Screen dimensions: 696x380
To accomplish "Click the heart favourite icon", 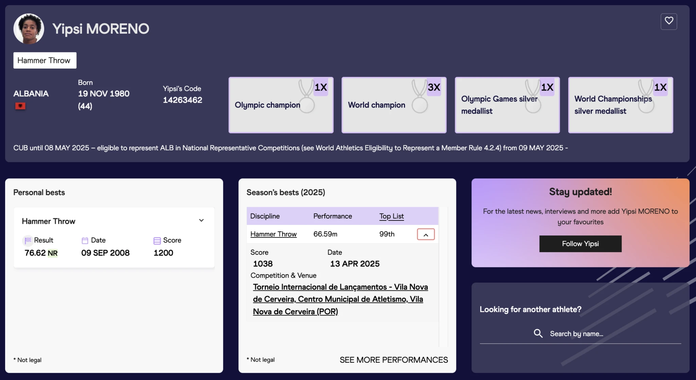I will coord(668,21).
